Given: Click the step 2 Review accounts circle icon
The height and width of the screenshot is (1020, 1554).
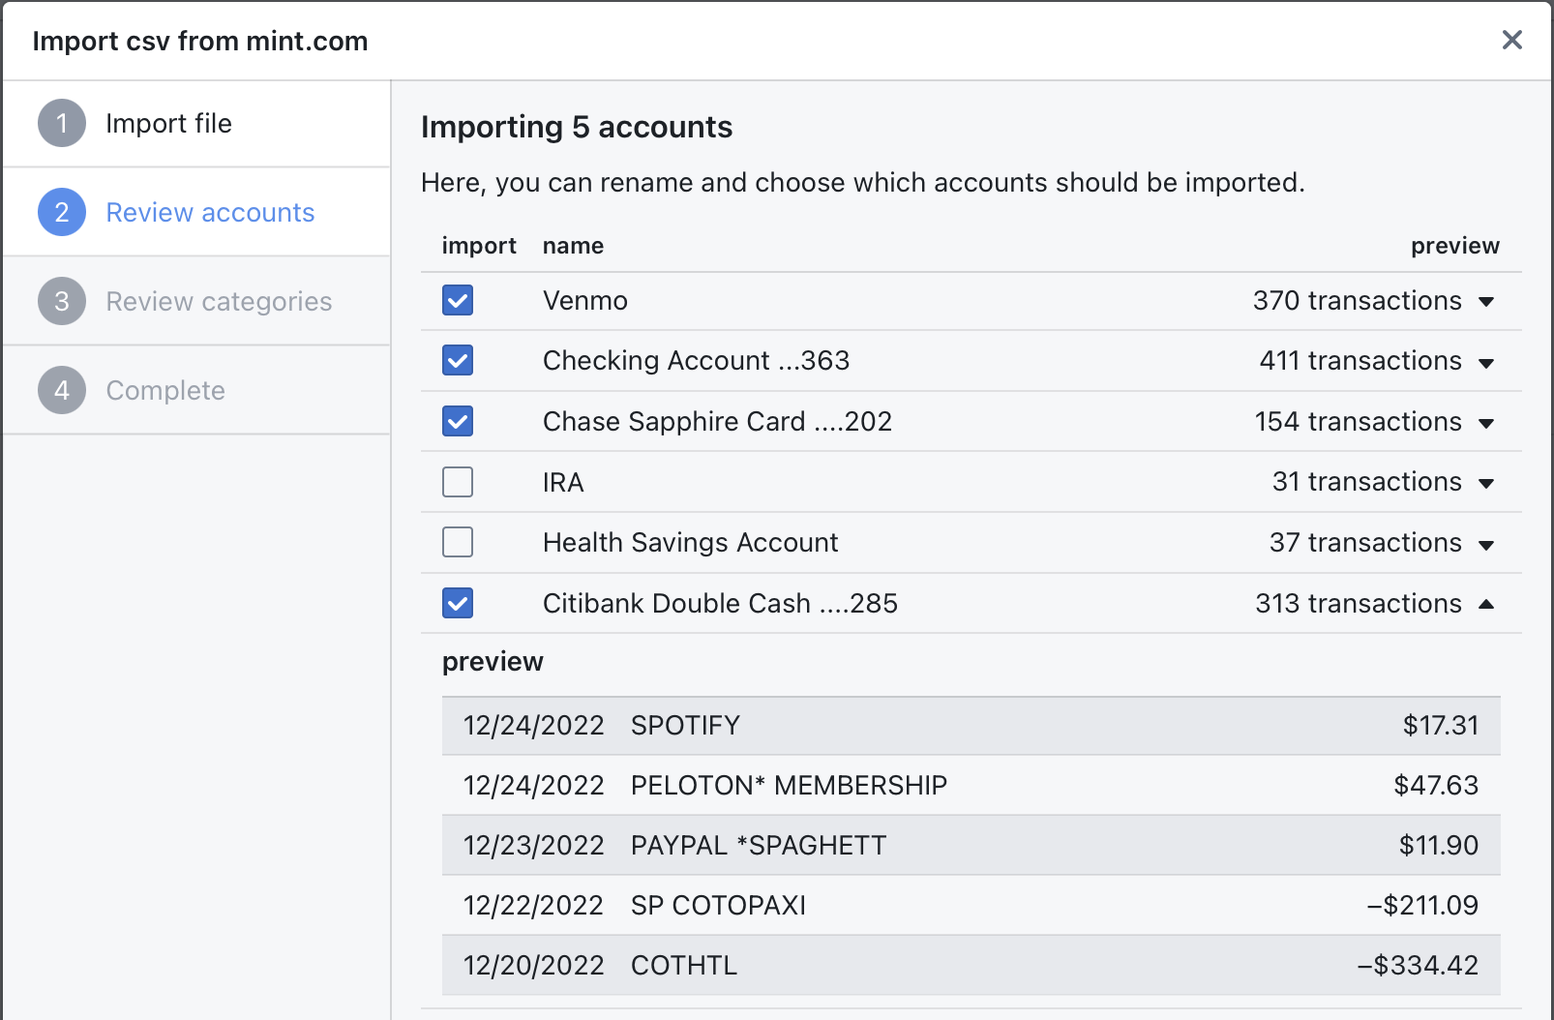Looking at the screenshot, I should [61, 212].
